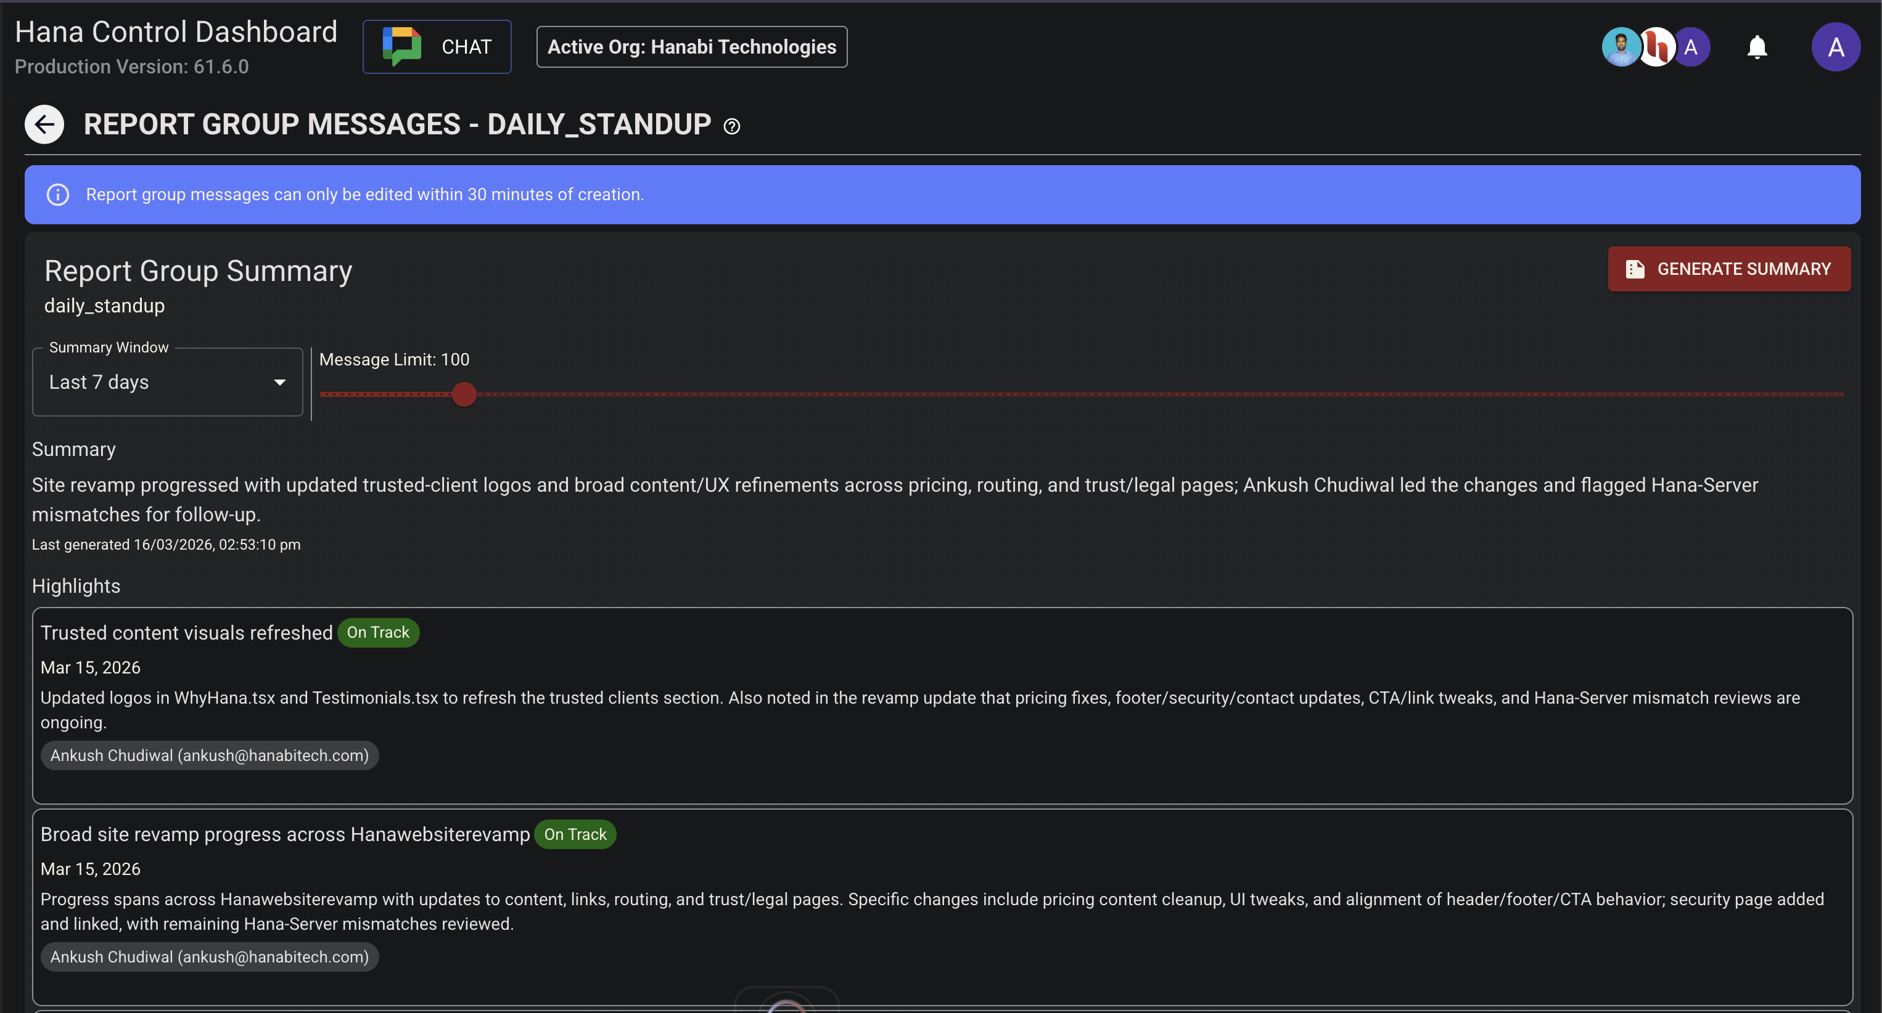Go back using the back arrow icon
The image size is (1882, 1013).
44,124
